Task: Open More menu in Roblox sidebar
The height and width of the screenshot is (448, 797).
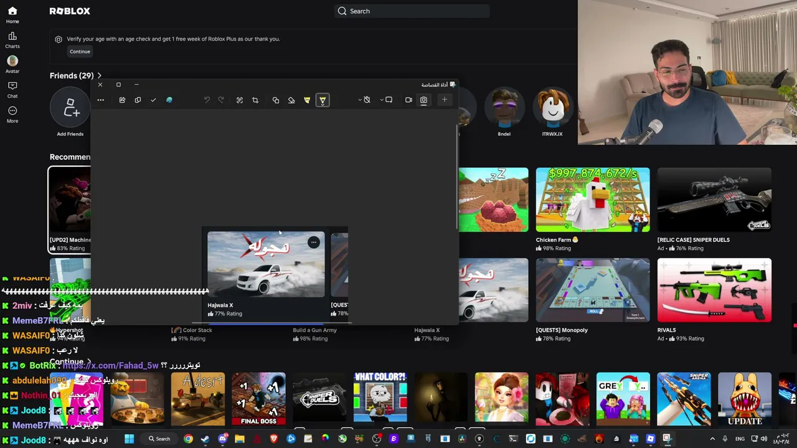Action: tap(12, 114)
